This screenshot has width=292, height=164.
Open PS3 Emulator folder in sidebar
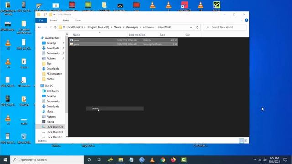coord(54,74)
